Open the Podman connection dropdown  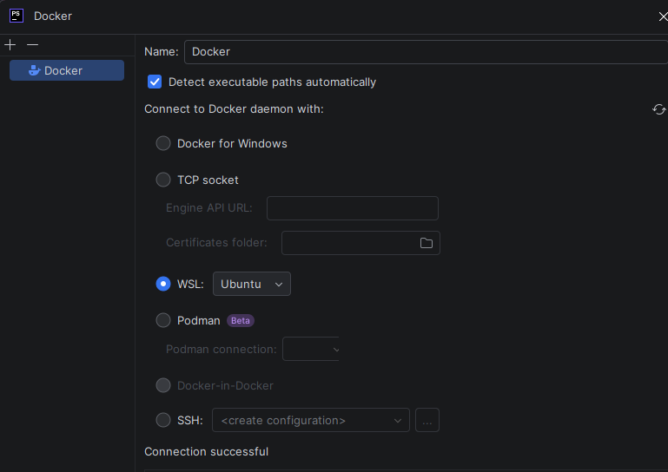coord(311,349)
